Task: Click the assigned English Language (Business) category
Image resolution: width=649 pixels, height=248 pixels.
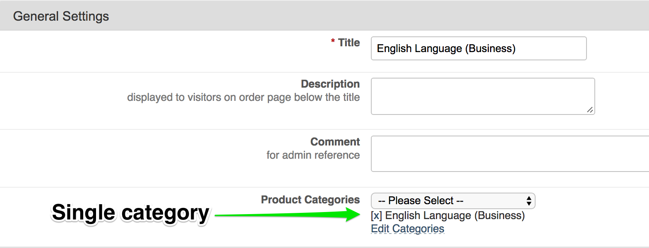Action: coord(454,216)
